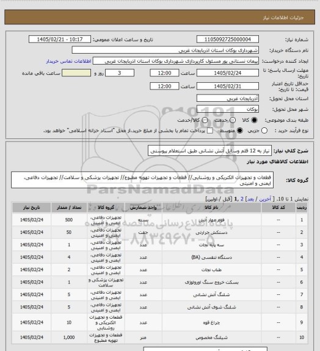This screenshot has height=351, width=320.
Task: Click the اطلاعات کالاهای مورد نیاز section heading
Action: 277,161
